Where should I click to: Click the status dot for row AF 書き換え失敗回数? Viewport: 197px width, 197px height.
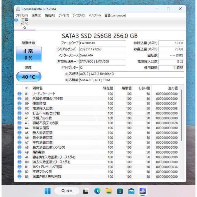pyautogui.click(x=19, y=157)
